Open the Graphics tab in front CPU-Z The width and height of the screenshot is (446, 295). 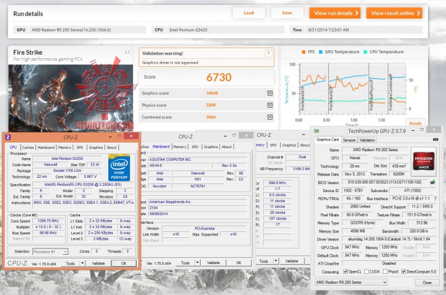pyautogui.click(x=95, y=147)
